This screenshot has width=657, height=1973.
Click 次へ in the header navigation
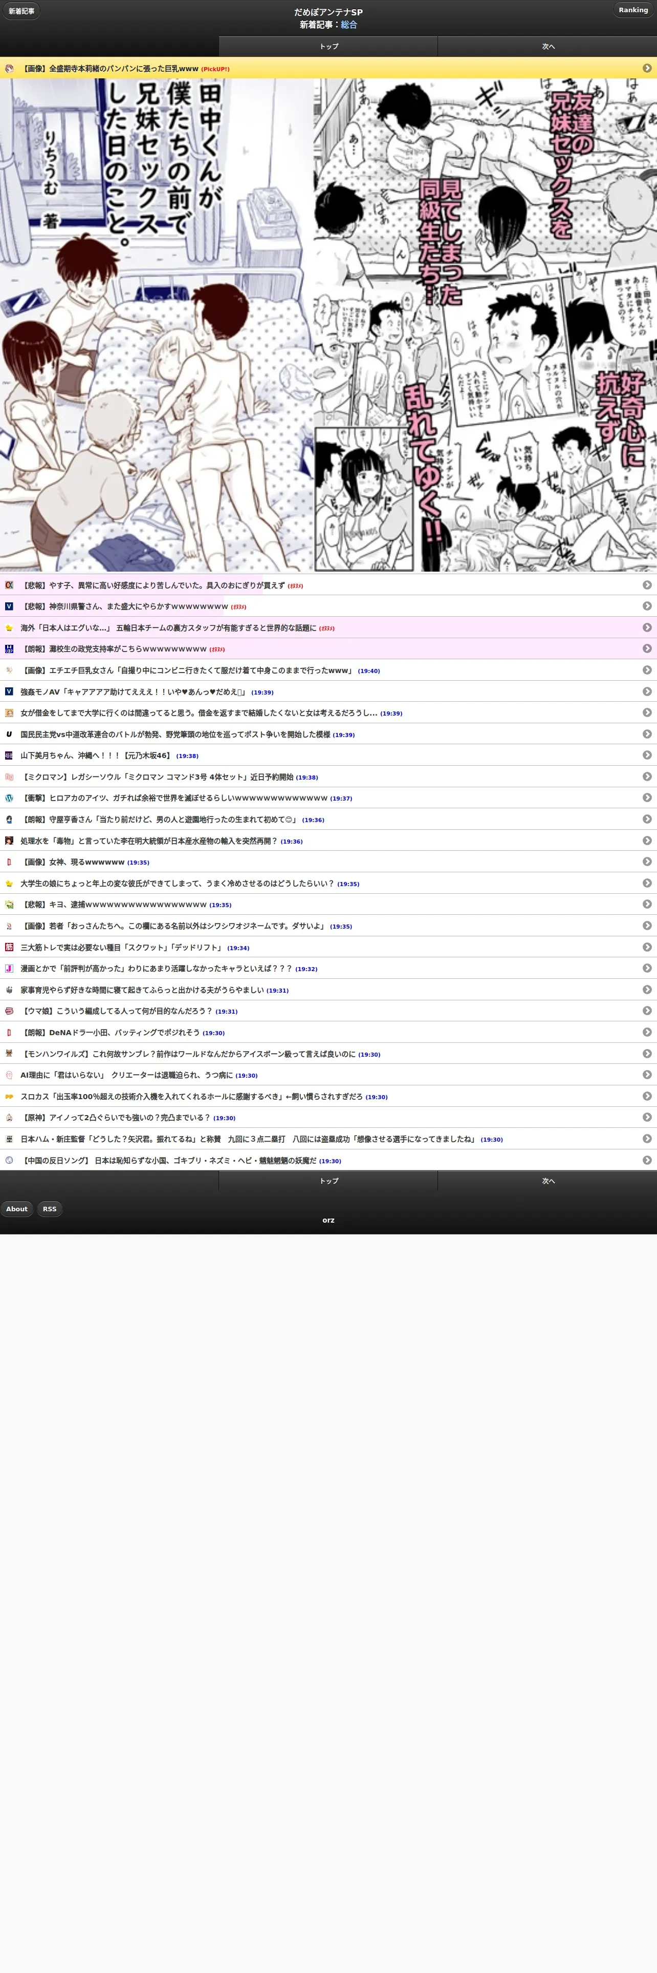(547, 47)
